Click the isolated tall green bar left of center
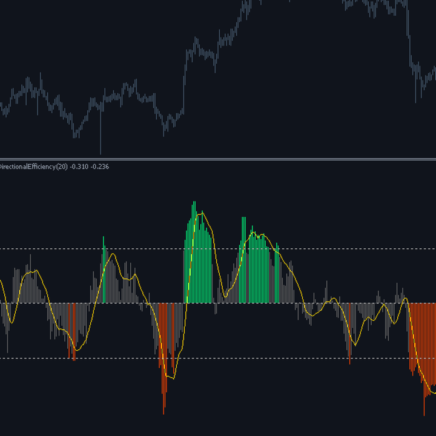436x436 pixels. [104, 269]
